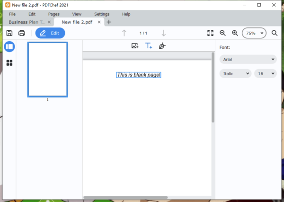Maximize the PDFChef window
The height and width of the screenshot is (202, 284).
tap(259, 5)
